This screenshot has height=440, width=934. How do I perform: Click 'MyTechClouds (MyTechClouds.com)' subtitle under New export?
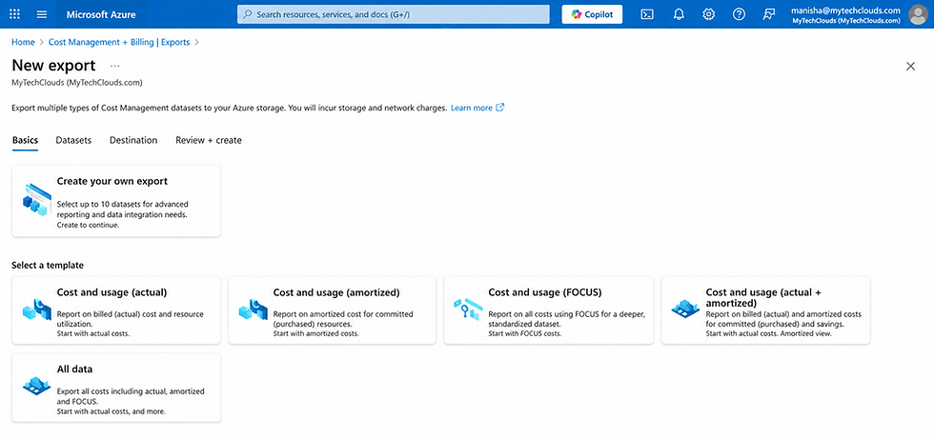click(77, 82)
